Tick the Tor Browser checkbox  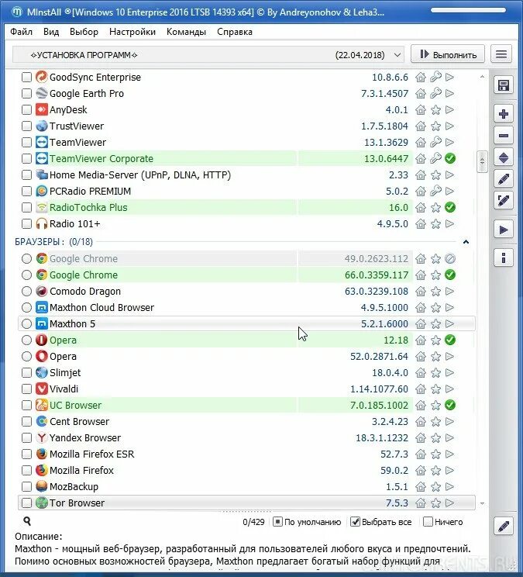click(x=26, y=503)
